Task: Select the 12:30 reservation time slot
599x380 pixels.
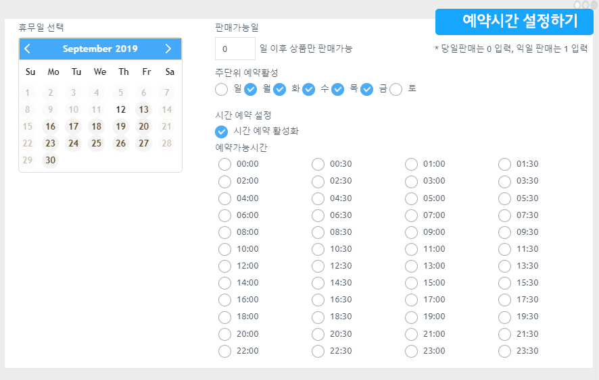Action: click(318, 266)
